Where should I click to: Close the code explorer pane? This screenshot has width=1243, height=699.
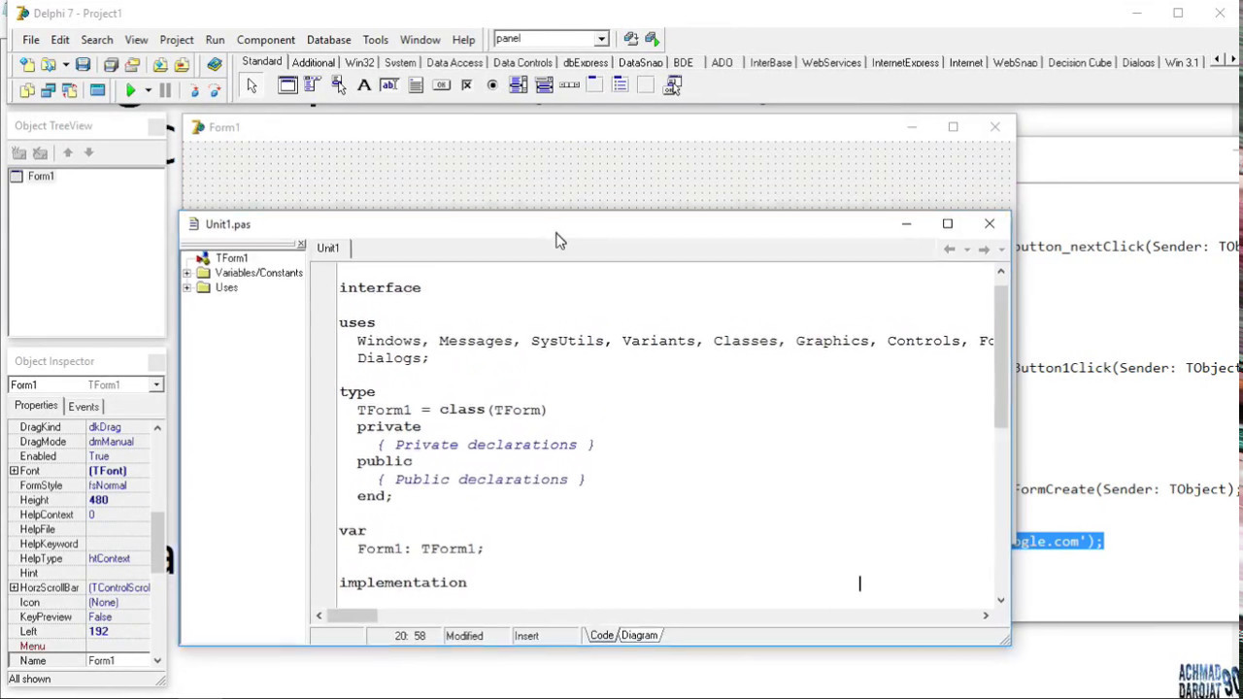pyautogui.click(x=301, y=245)
